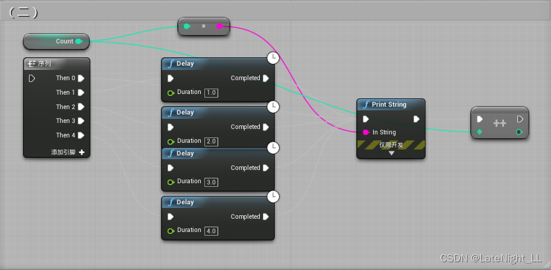Select the 序列 sequence node header
This screenshot has width=551, height=270.
pyautogui.click(x=57, y=64)
